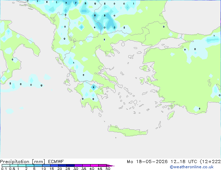
Task: Click the purple arrow at the legend end
Action: point(110,165)
